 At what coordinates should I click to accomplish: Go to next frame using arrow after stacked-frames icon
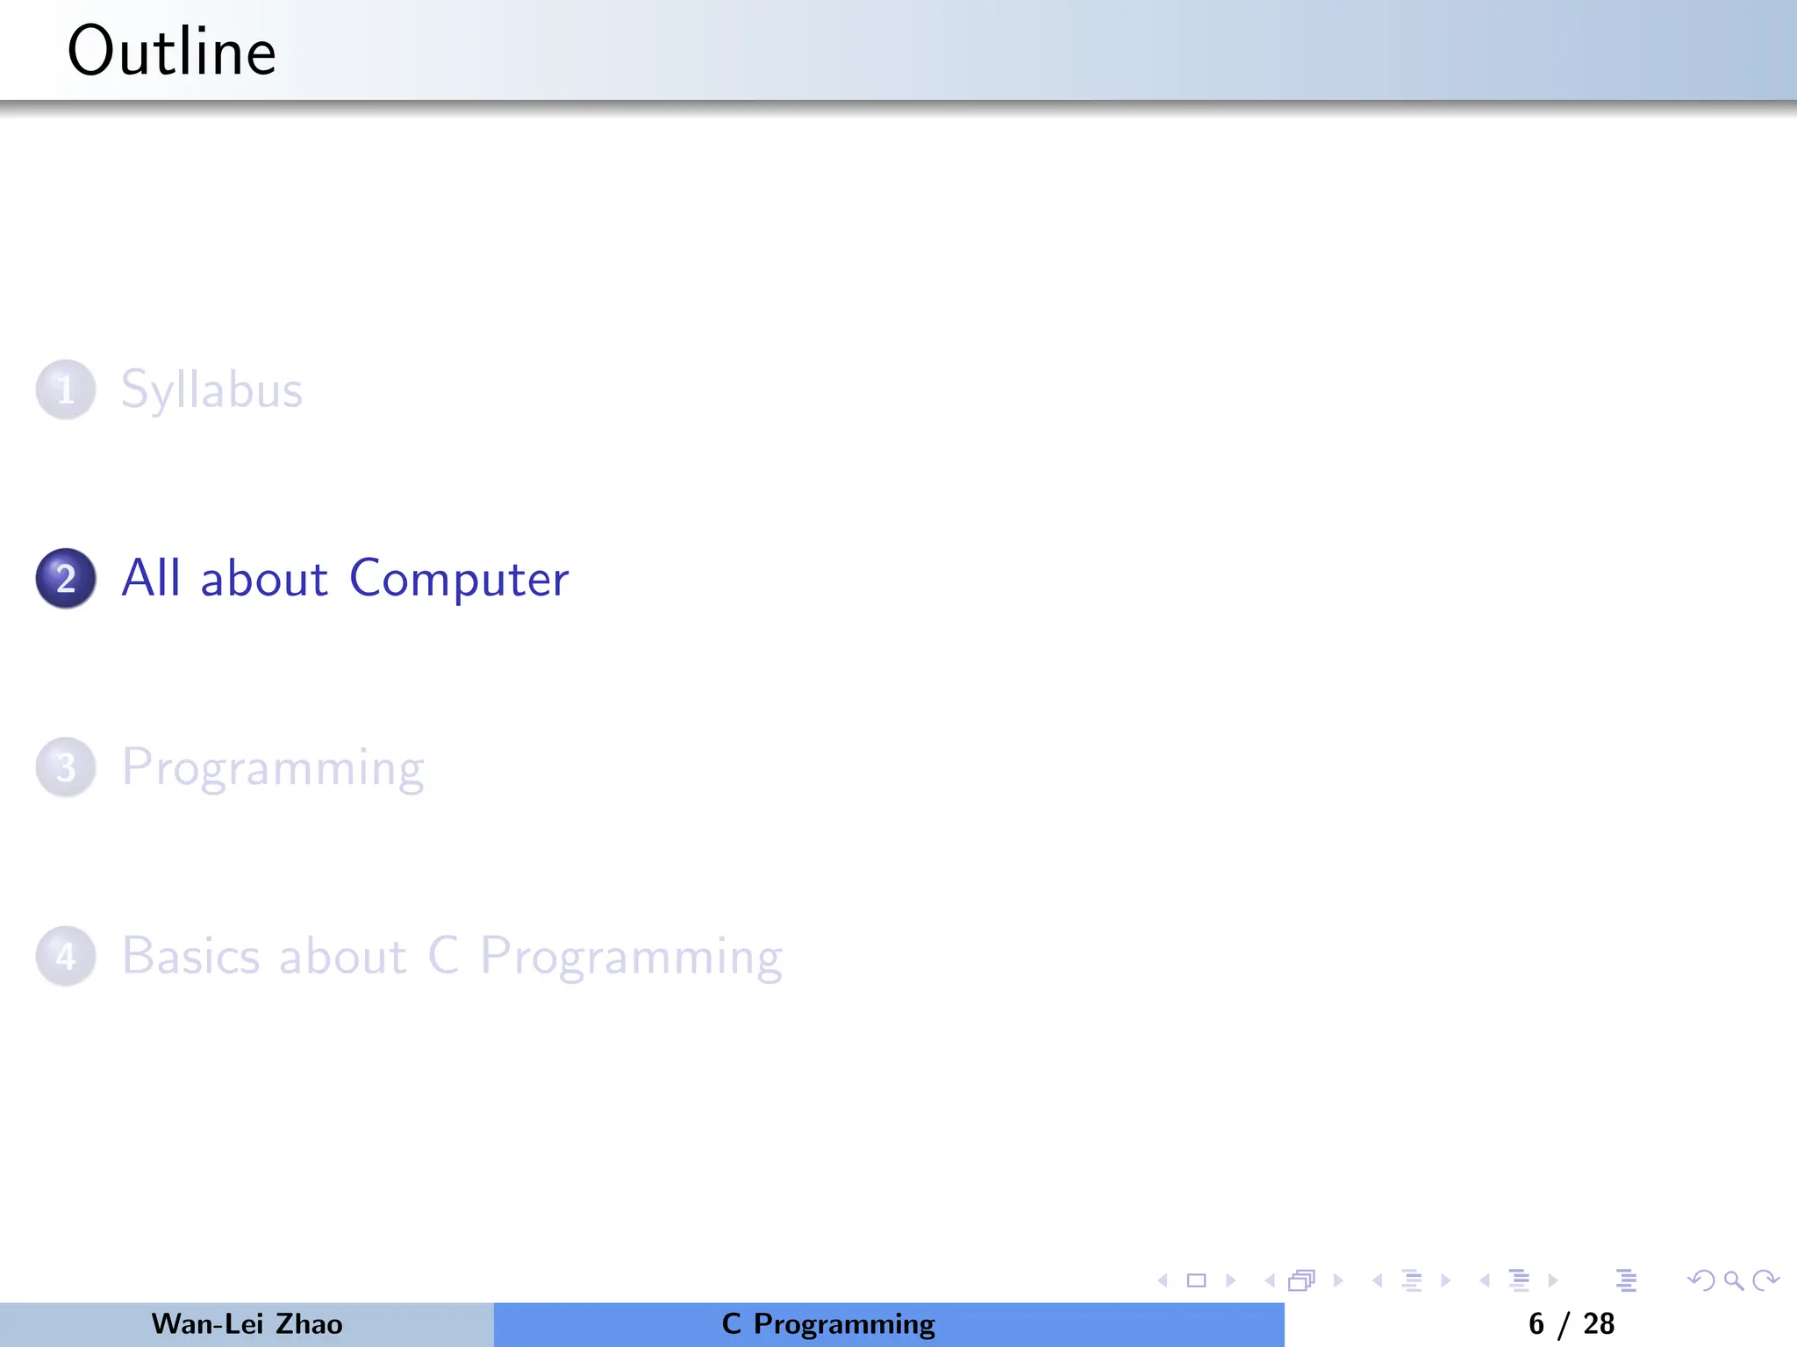coord(1338,1280)
